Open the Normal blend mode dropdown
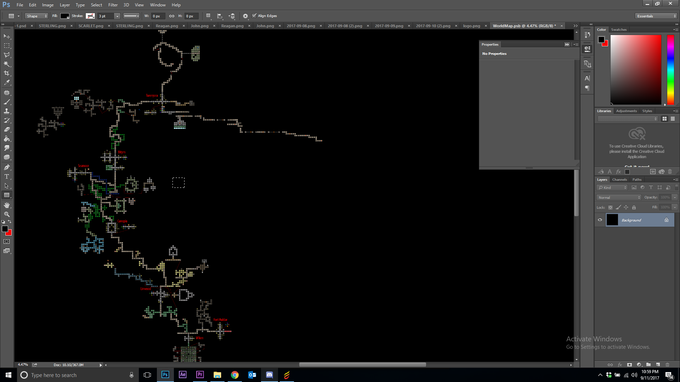Viewport: 680px width, 382px height. (x=619, y=197)
